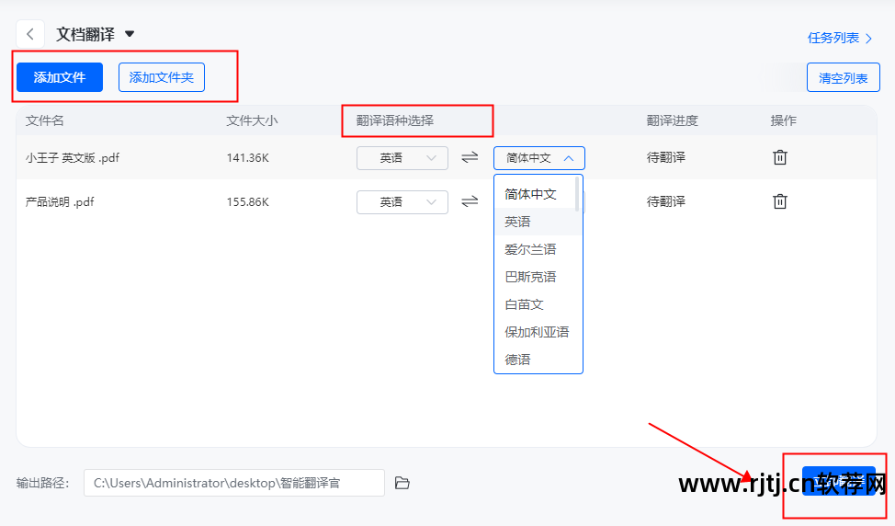Viewport: 895px width, 526px height.
Task: Select 简体中文 in the language list
Action: tap(538, 194)
